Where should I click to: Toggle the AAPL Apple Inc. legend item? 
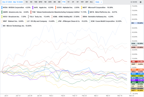click(43, 8)
